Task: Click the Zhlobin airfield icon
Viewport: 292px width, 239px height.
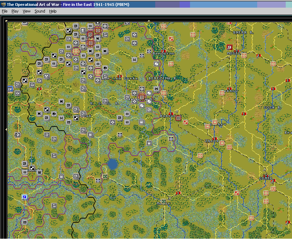Action: pyautogui.click(x=221, y=137)
